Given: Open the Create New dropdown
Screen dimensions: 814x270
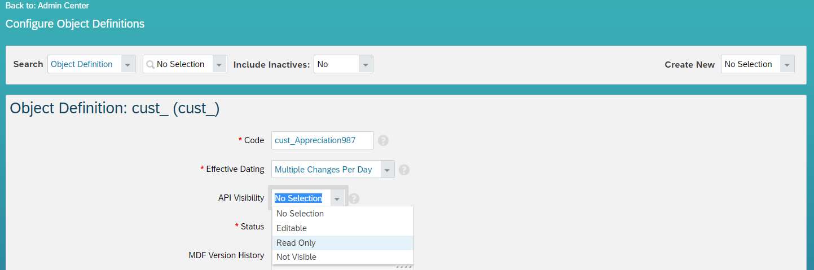Looking at the screenshot, I should tap(787, 64).
